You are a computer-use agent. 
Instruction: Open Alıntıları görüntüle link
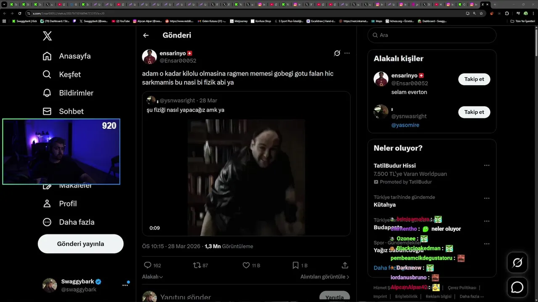click(x=325, y=277)
